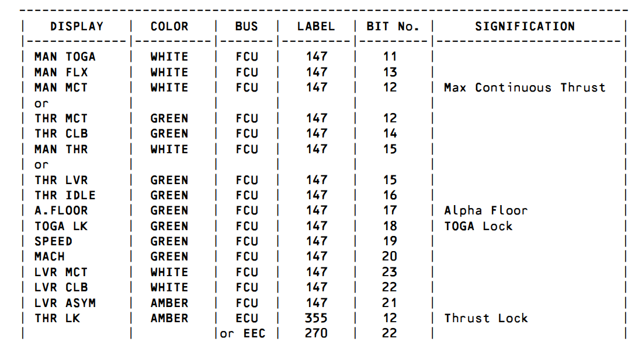Click the THR MCT display entry
Screen dimensions: 642x349
[61, 118]
